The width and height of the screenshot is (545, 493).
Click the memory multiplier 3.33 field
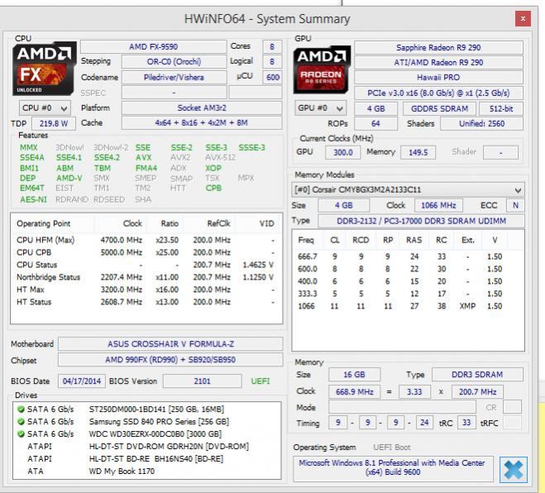(414, 392)
